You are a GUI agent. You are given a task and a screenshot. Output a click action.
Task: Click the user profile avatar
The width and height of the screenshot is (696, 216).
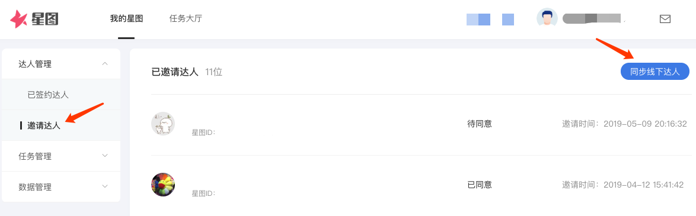(547, 18)
